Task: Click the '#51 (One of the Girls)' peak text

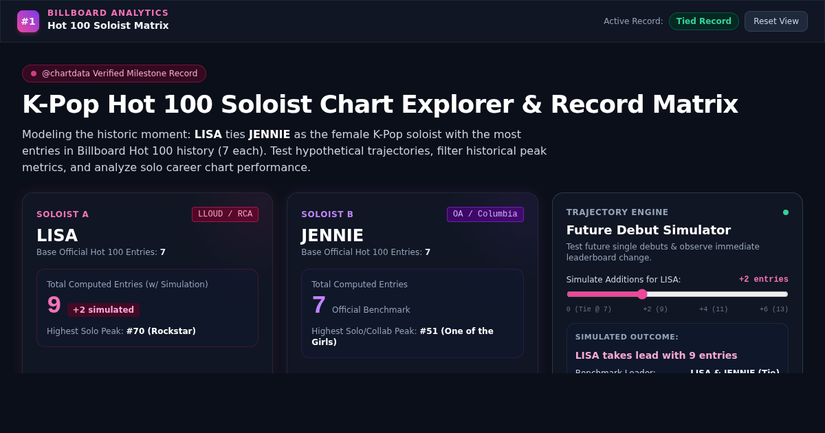Action: click(402, 337)
